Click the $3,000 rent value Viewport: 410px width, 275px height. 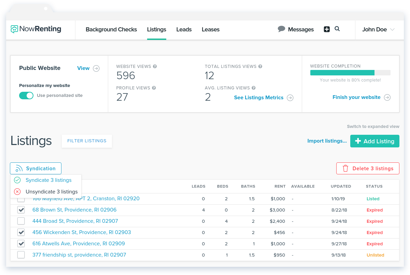pyautogui.click(x=277, y=210)
